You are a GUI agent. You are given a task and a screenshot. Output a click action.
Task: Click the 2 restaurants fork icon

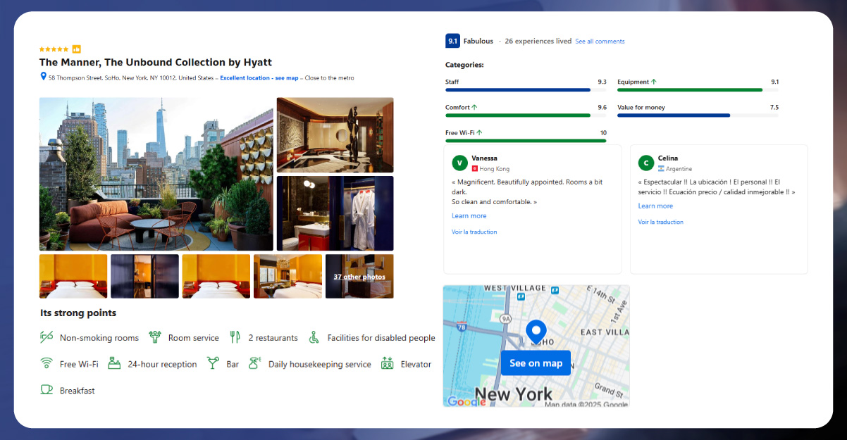coord(235,337)
